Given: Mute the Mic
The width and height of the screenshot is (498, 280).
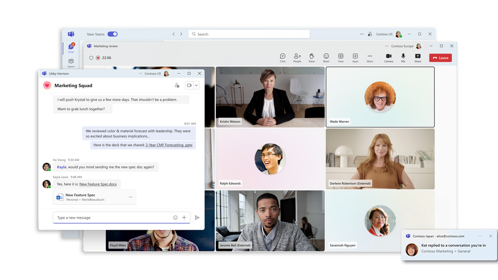Looking at the screenshot, I should [403, 57].
